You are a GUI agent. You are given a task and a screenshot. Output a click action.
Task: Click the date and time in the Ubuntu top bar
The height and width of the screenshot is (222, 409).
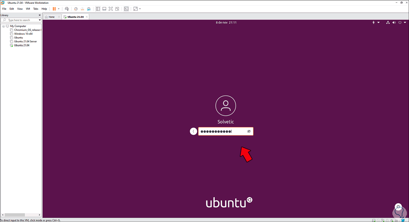click(226, 22)
